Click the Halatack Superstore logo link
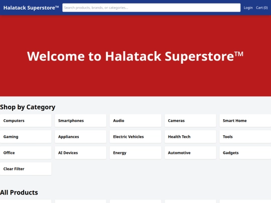This screenshot has width=271, height=203. point(31,8)
